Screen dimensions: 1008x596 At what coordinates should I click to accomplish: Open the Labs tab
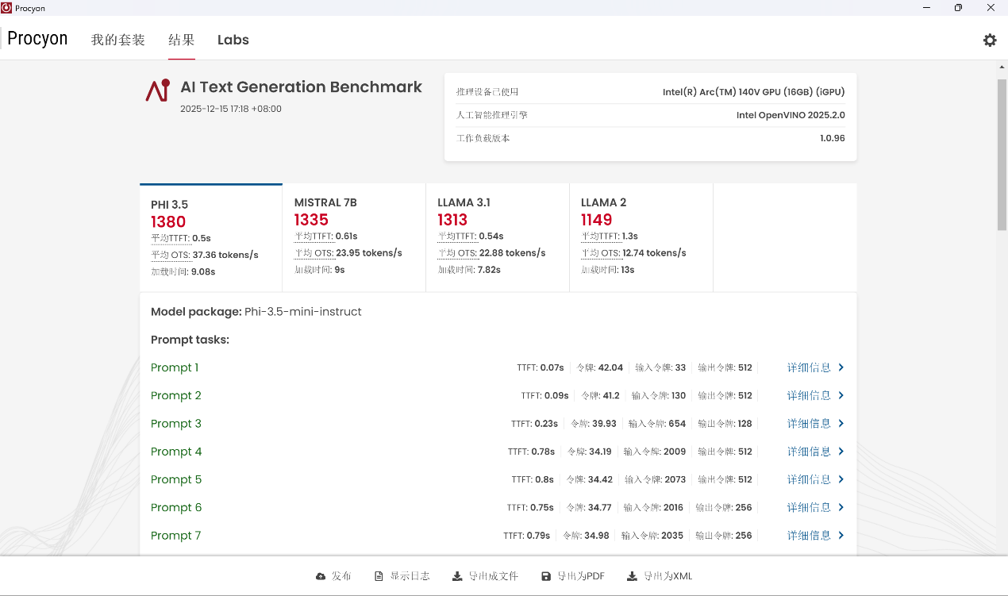click(233, 40)
